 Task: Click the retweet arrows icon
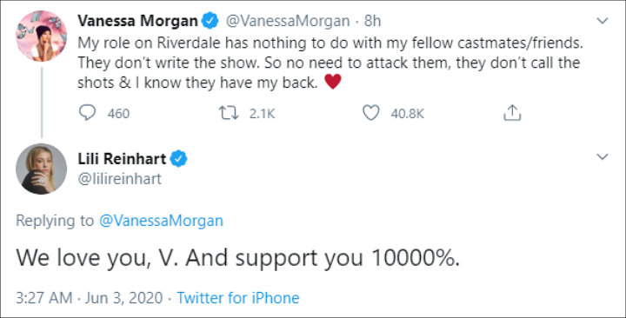click(x=230, y=113)
